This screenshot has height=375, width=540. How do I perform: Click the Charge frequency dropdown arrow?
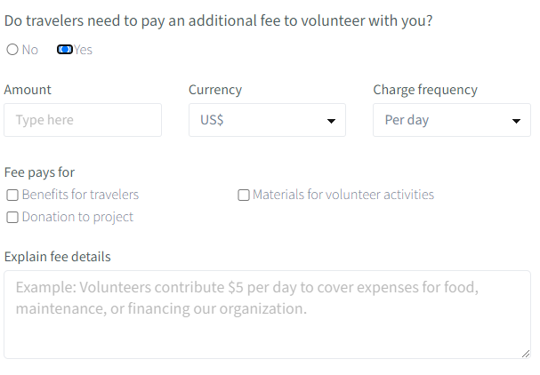coord(516,121)
